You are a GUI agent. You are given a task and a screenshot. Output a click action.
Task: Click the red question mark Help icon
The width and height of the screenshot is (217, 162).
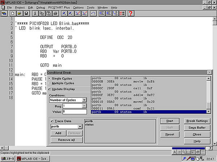[131, 13]
